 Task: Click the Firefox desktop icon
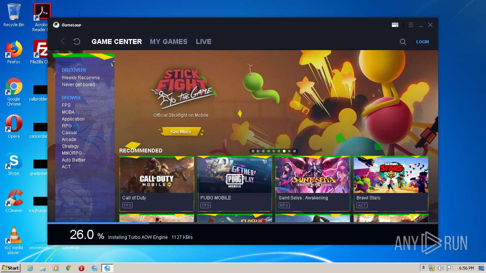pyautogui.click(x=14, y=52)
